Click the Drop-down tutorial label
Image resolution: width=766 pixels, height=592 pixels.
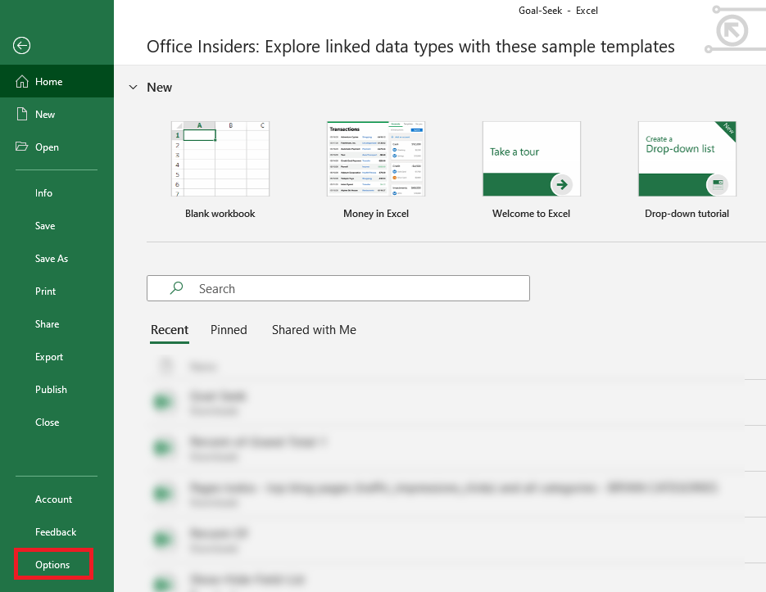[687, 214]
